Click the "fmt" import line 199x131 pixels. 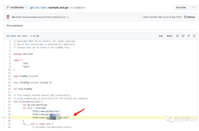pos(25,63)
